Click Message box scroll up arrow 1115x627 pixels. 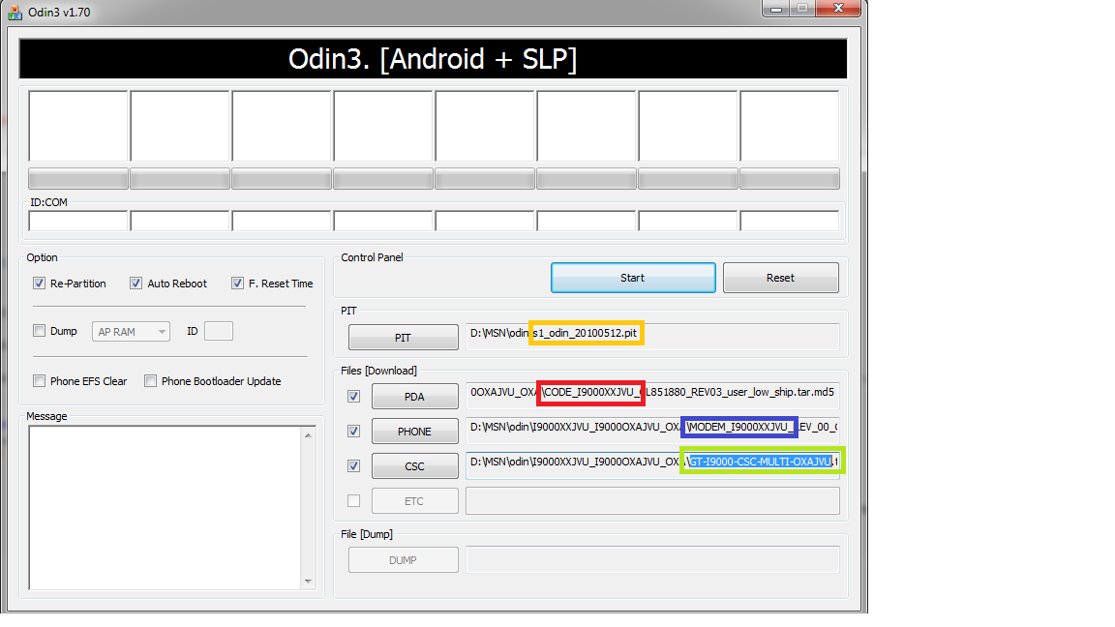click(308, 435)
